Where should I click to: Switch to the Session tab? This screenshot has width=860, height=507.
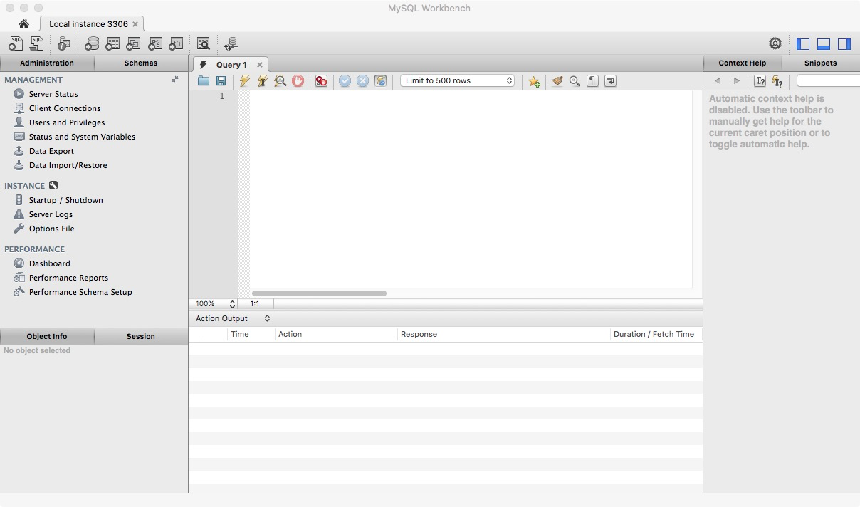tap(141, 336)
